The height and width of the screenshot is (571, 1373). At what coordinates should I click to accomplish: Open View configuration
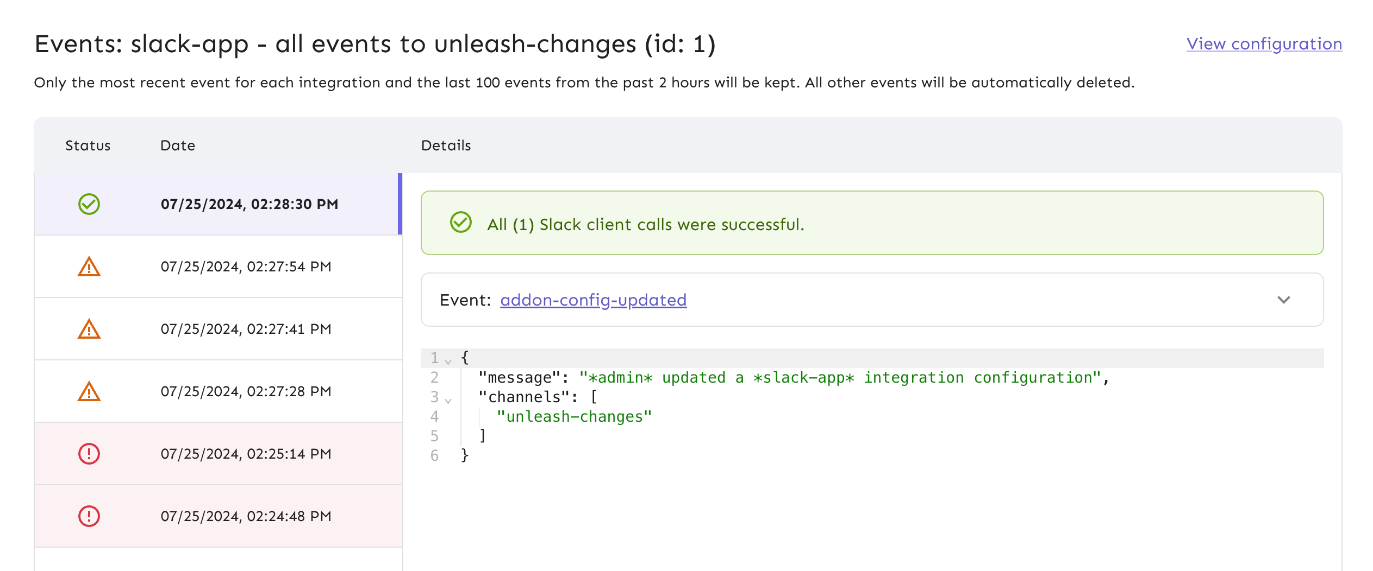(x=1263, y=43)
